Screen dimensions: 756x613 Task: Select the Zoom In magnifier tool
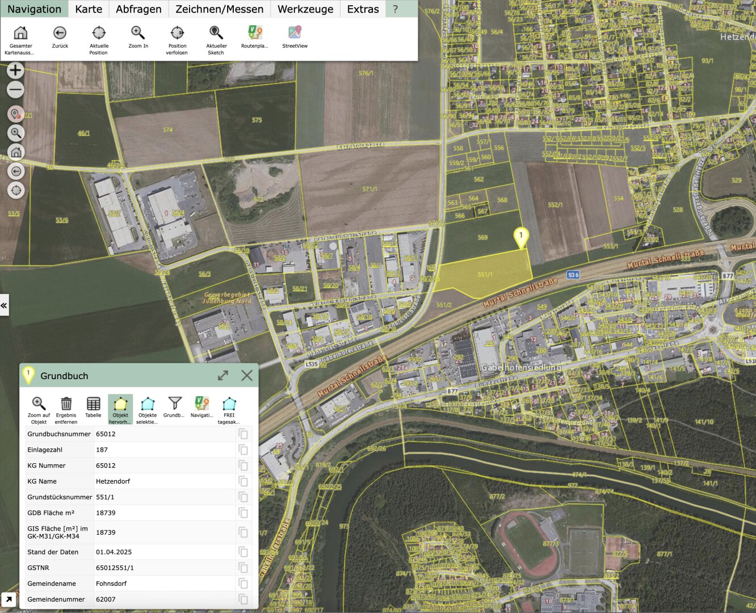(138, 33)
